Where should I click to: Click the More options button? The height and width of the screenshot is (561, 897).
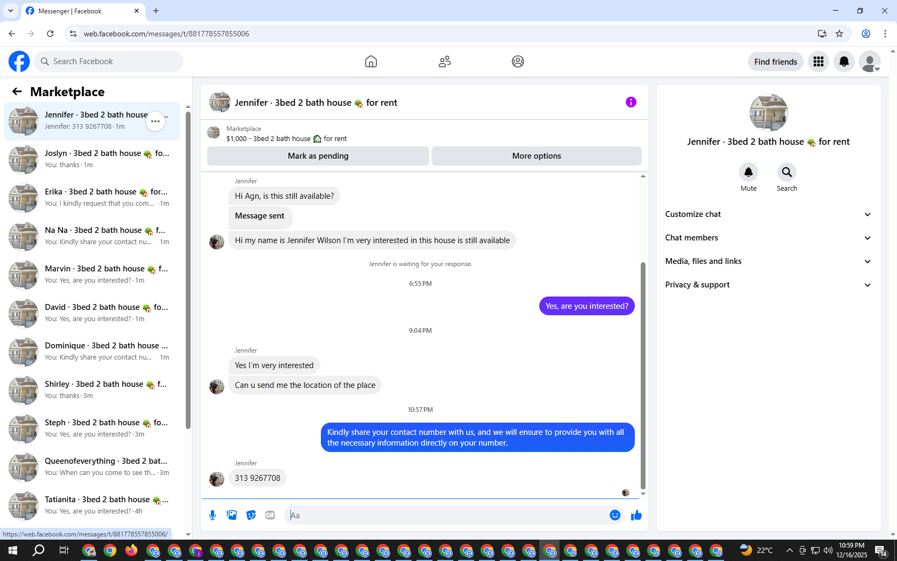point(537,156)
